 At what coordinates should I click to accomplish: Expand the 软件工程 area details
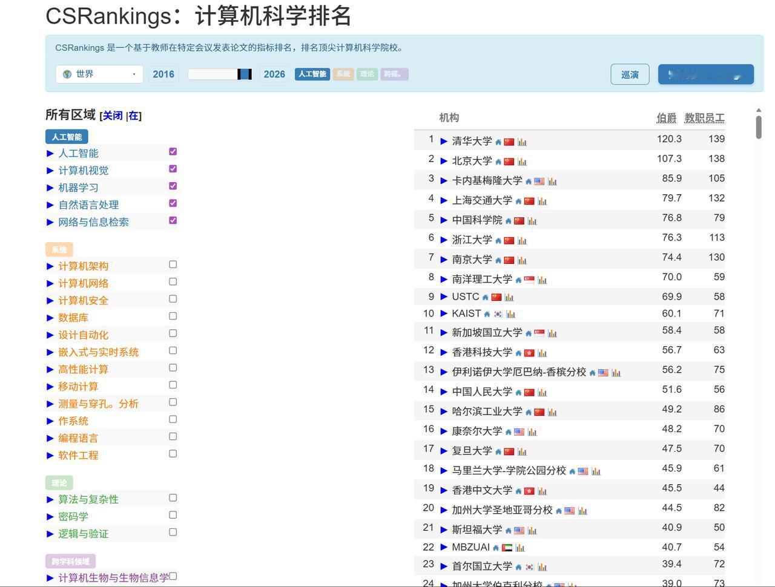pos(50,456)
